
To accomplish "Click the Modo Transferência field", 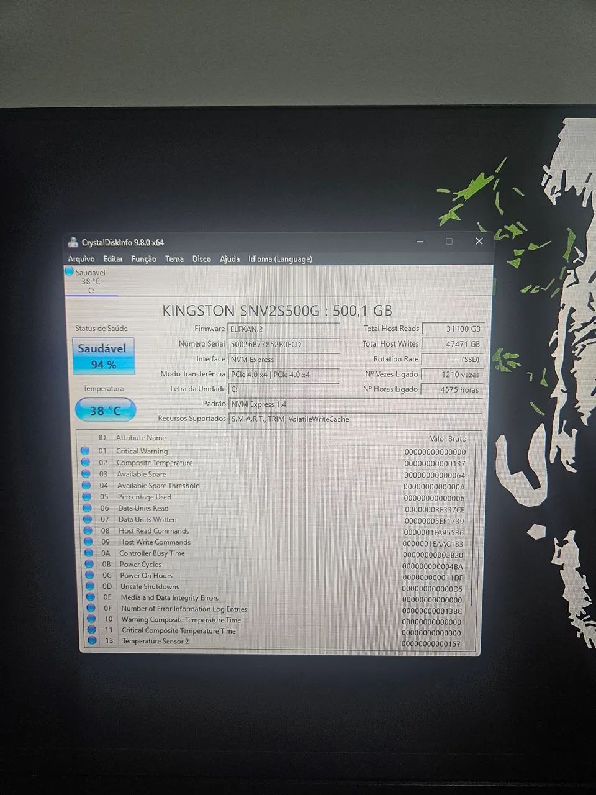I will [284, 375].
